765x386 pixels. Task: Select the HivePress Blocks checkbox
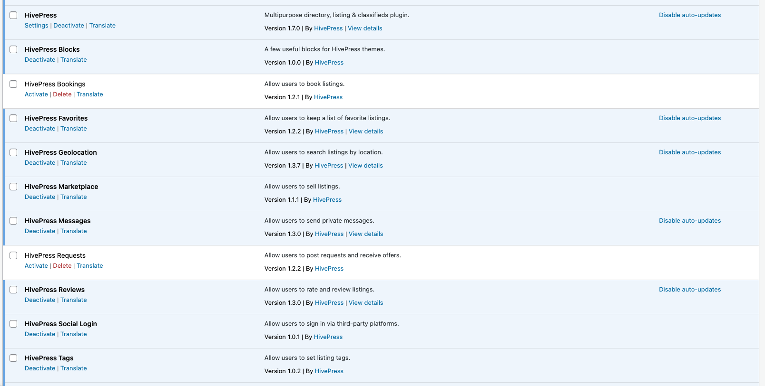click(13, 49)
